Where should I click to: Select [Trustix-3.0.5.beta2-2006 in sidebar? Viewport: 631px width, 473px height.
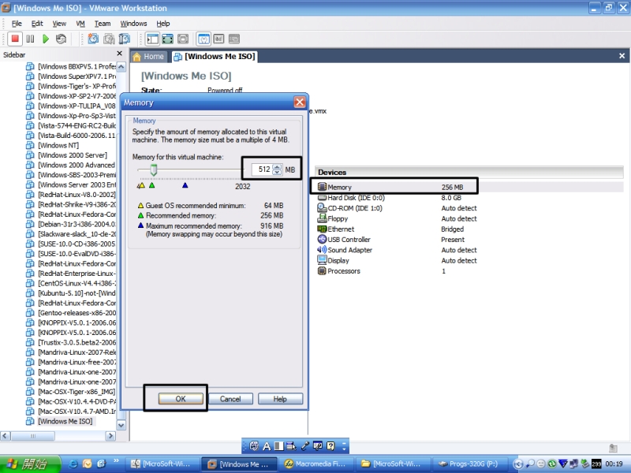[x=77, y=342]
